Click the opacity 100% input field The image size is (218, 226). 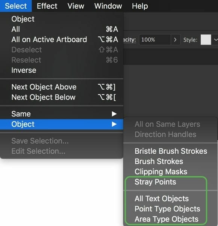click(155, 40)
